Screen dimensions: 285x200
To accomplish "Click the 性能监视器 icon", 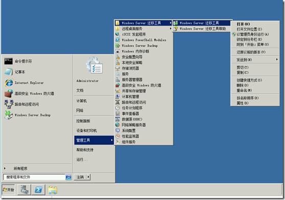I will [117, 136].
